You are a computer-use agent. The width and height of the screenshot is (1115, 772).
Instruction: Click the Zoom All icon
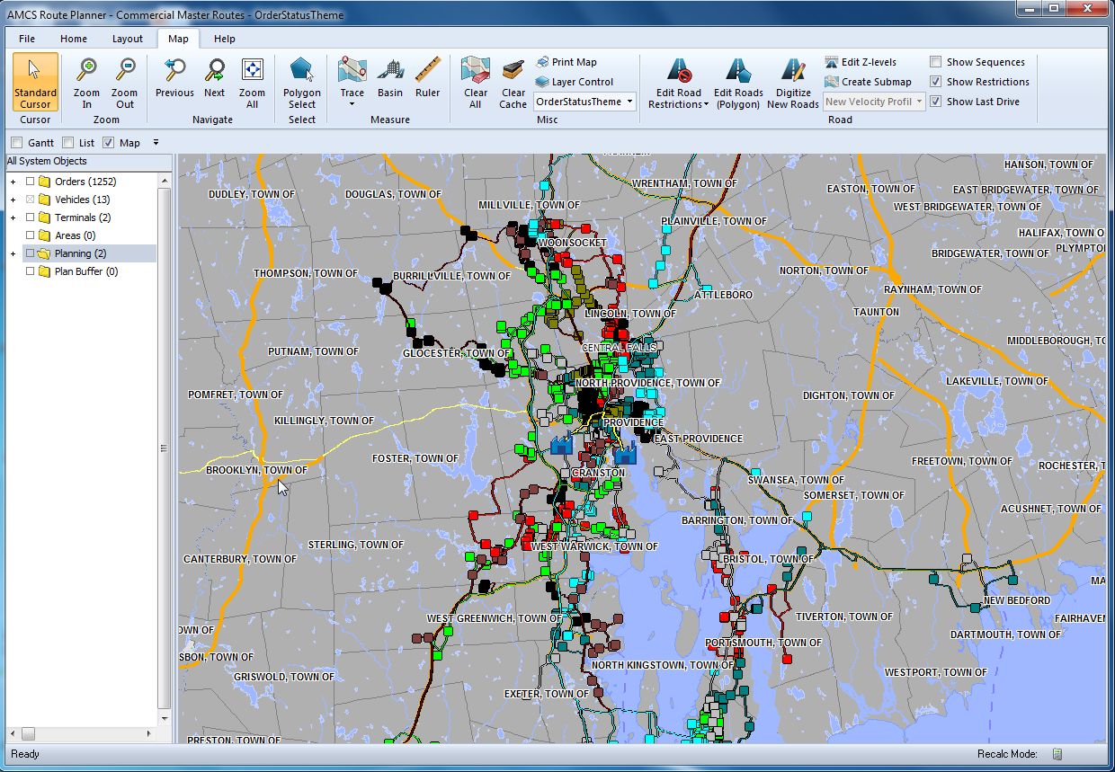pos(253,70)
